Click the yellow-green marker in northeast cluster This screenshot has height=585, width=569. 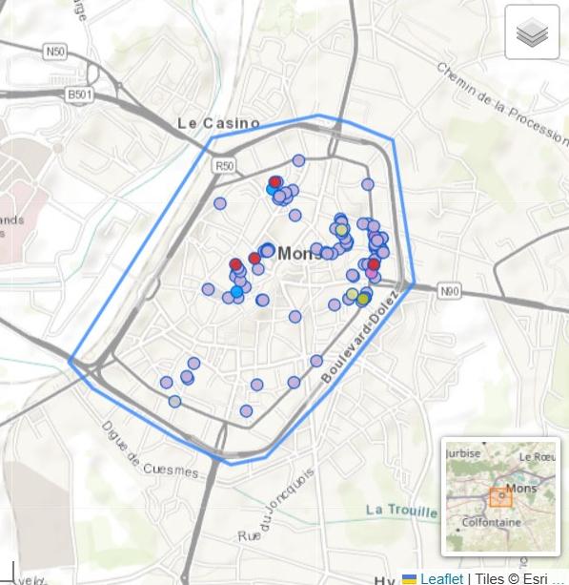[x=342, y=230]
